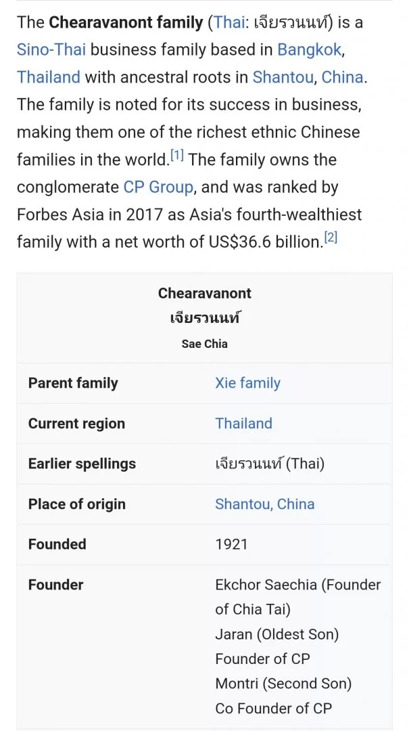Open the CP Group link

point(158,187)
